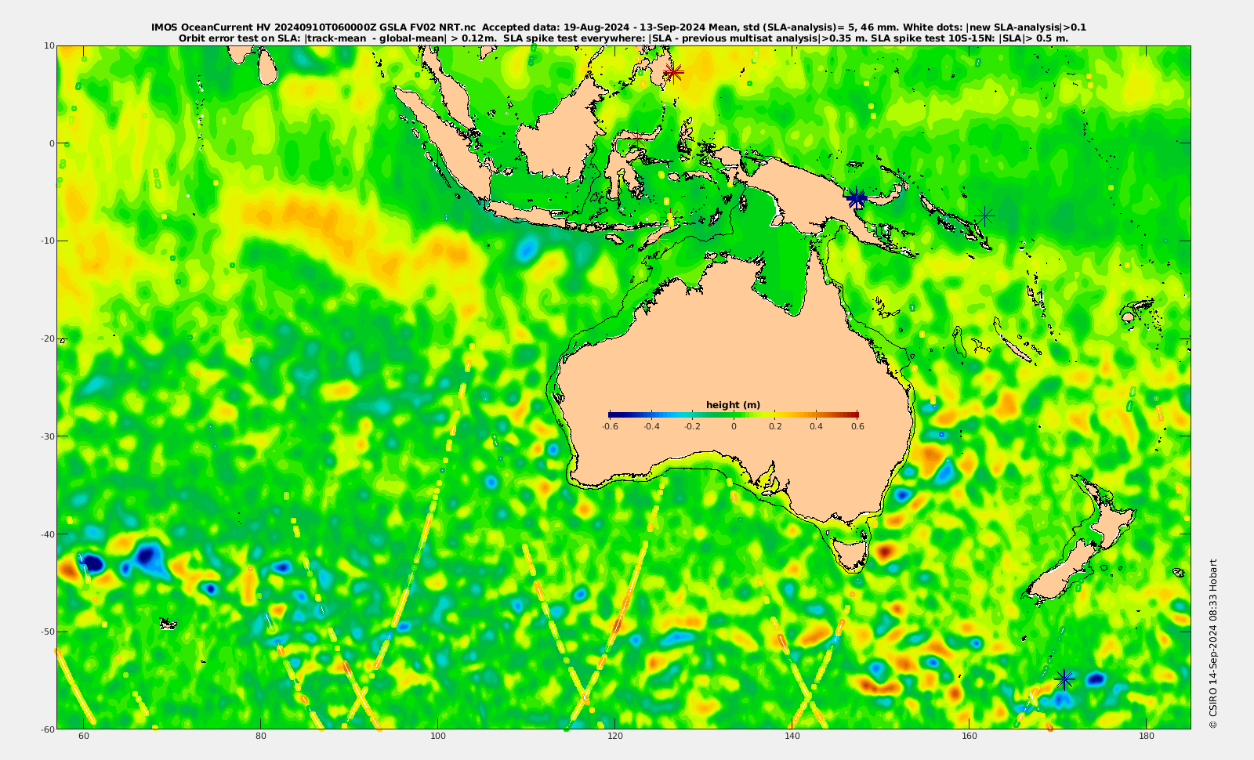1254x760 pixels.
Task: Click the "Orbit error test on SLA" subtitle line
Action: click(623, 38)
